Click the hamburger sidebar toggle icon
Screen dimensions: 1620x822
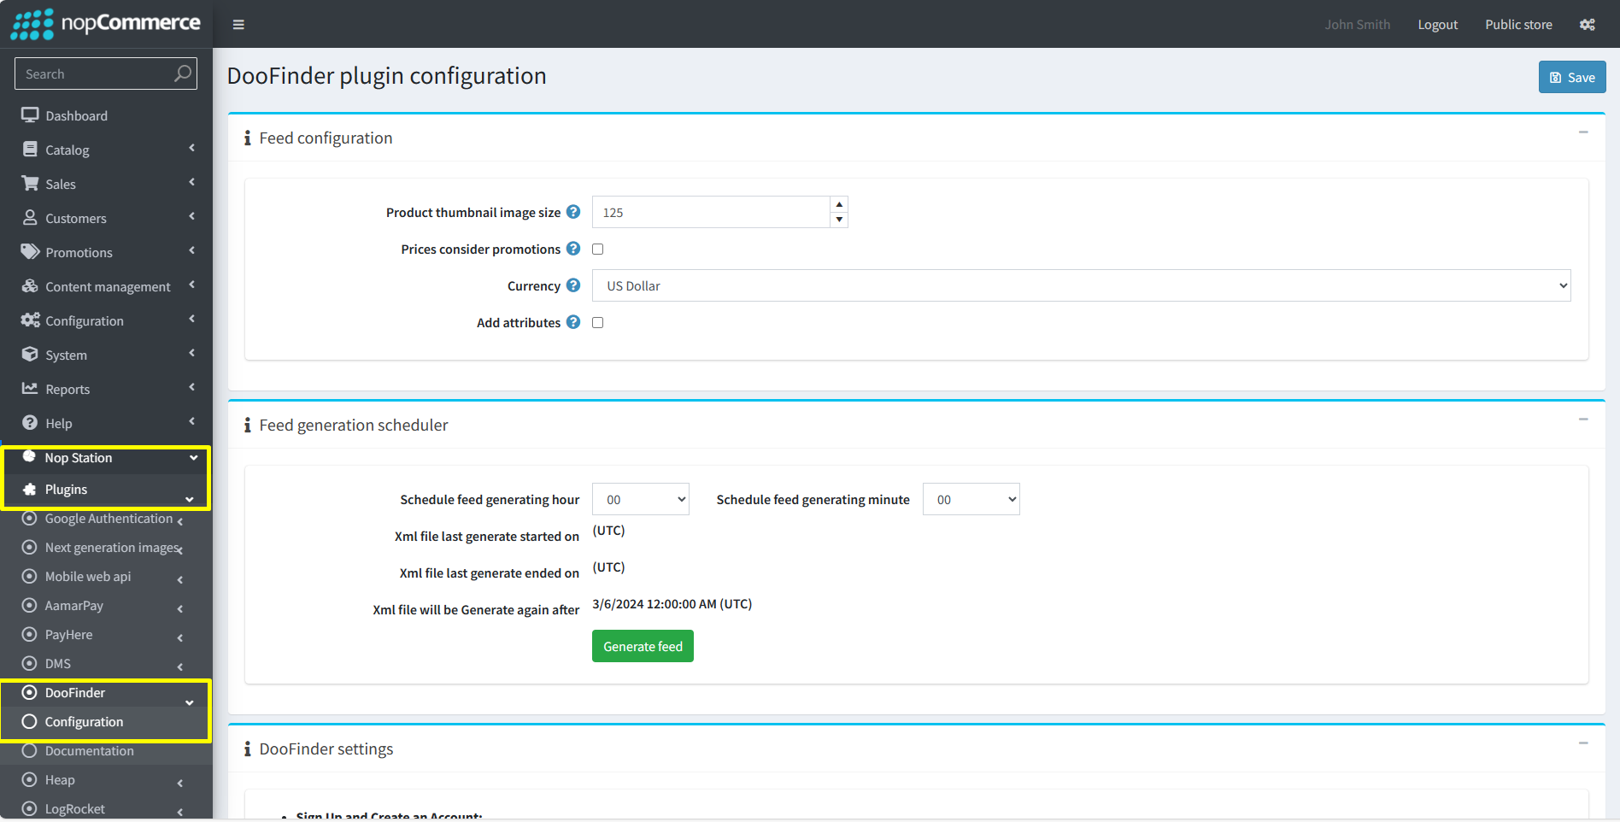pyautogui.click(x=238, y=25)
